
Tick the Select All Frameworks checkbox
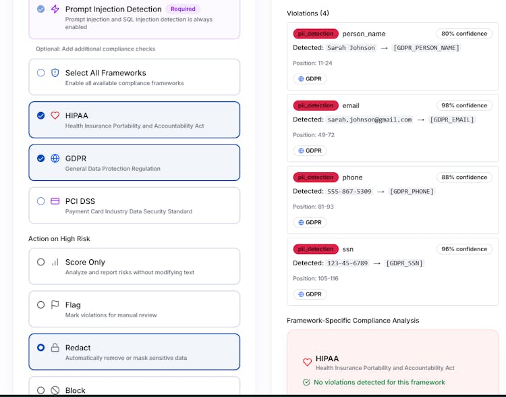pyautogui.click(x=41, y=73)
